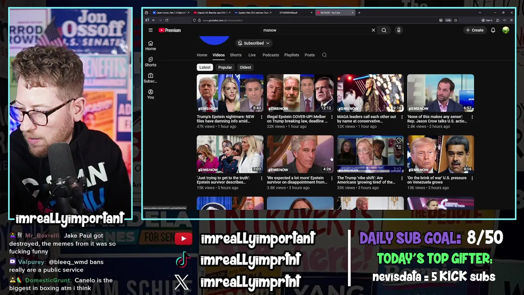Open 'Just trying to get to truth' thumbnail

click(x=230, y=154)
